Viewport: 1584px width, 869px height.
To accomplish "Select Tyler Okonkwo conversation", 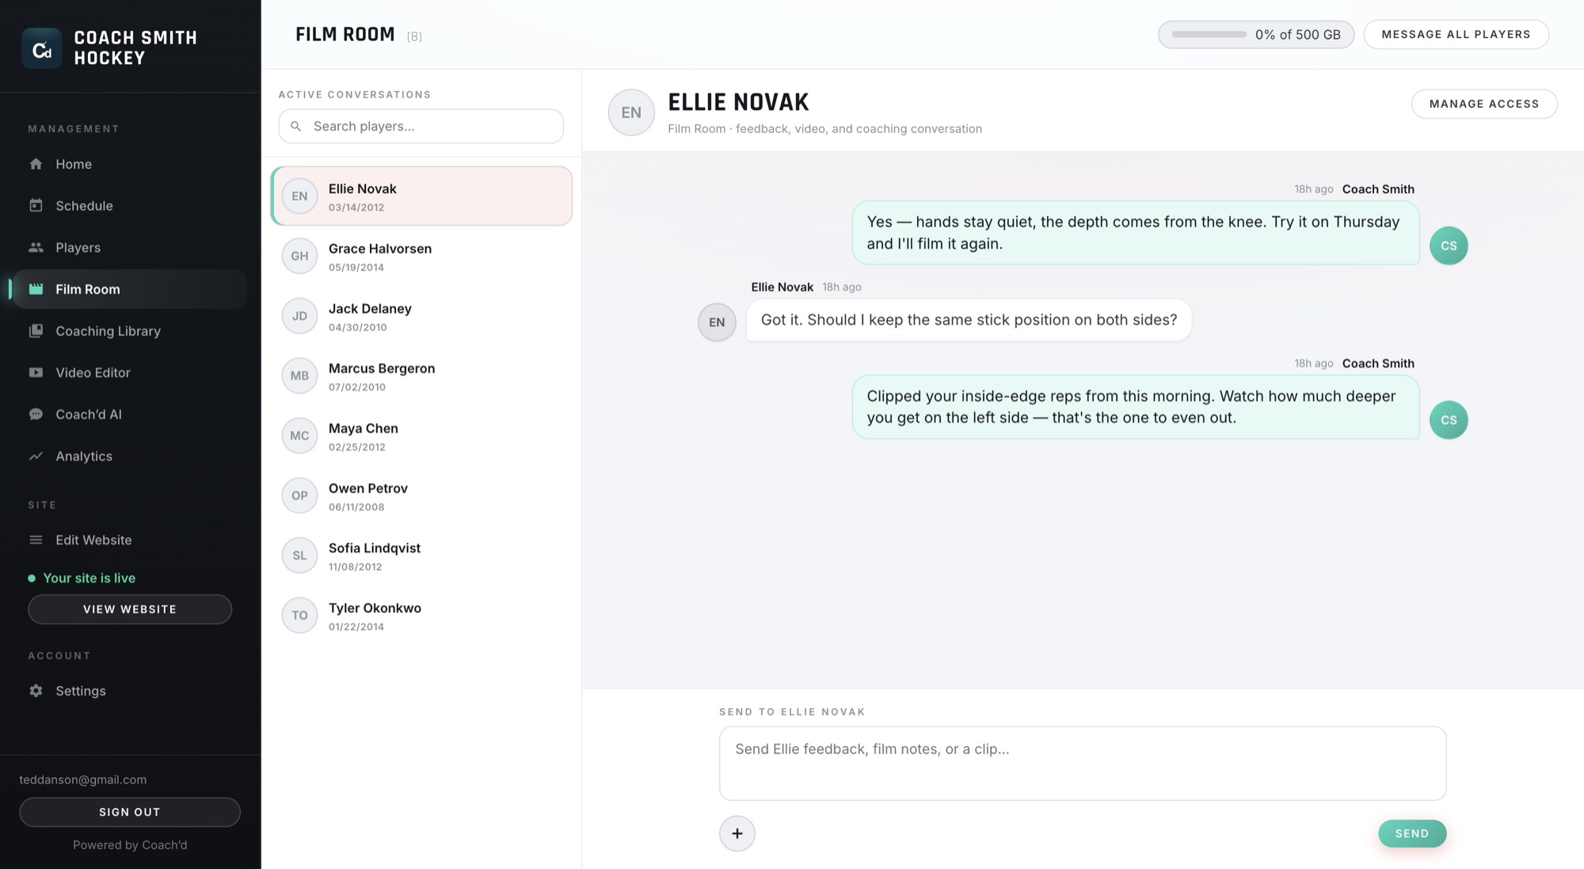I will point(421,616).
